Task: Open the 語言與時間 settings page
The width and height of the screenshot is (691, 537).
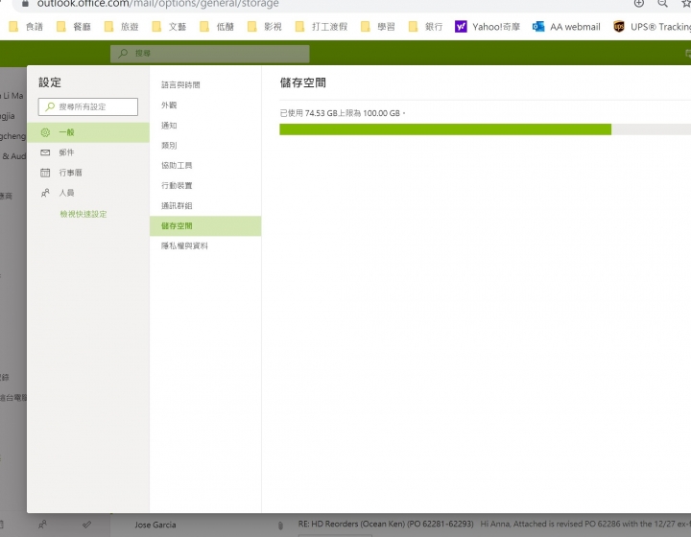Action: pyautogui.click(x=205, y=85)
